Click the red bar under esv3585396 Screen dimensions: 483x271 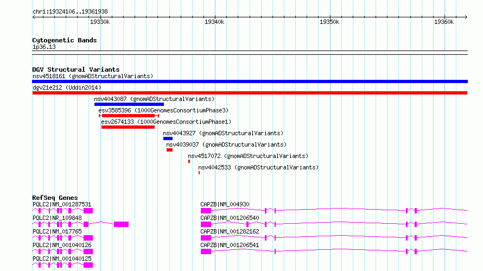point(129,116)
